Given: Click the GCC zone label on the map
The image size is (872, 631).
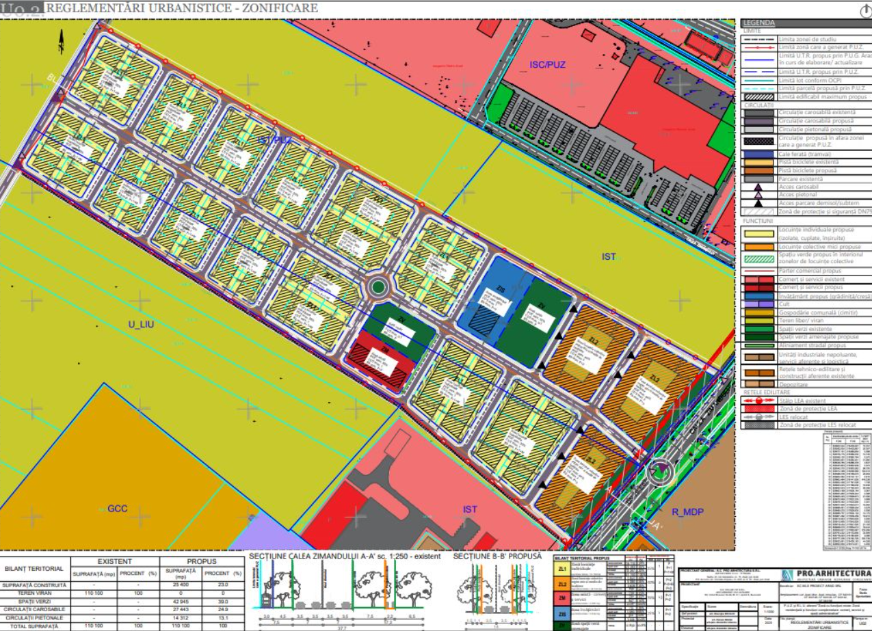Looking at the screenshot, I should (118, 509).
